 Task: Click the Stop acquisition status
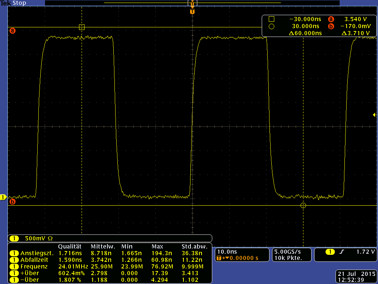[19, 3]
